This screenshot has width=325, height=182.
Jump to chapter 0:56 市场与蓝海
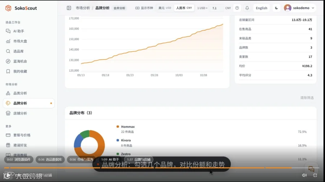coord(82,159)
